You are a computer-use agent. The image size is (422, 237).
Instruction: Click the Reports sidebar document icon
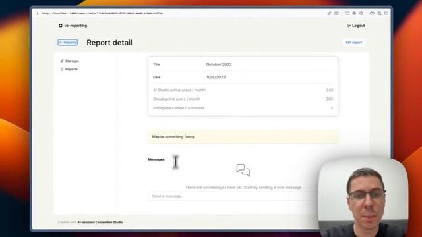coord(62,69)
